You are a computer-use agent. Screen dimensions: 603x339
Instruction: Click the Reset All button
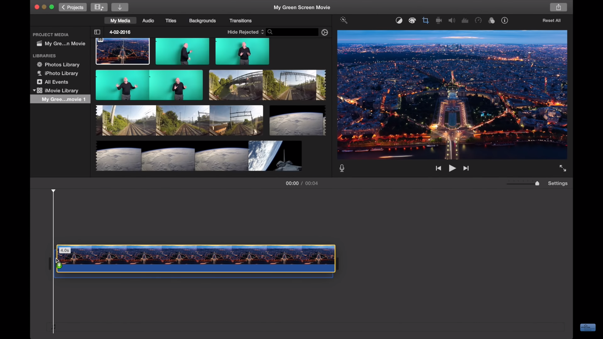click(x=551, y=20)
